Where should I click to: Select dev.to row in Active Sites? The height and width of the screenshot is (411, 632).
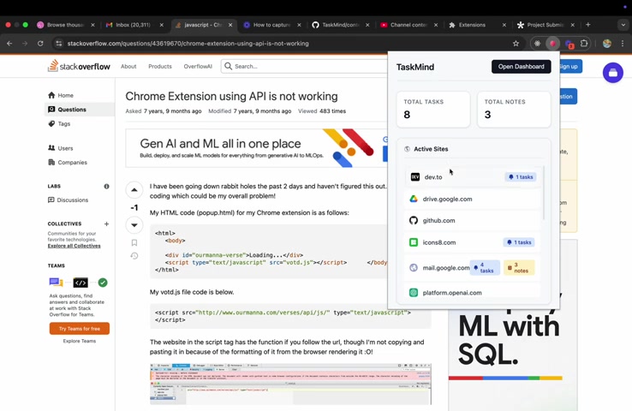click(x=473, y=177)
